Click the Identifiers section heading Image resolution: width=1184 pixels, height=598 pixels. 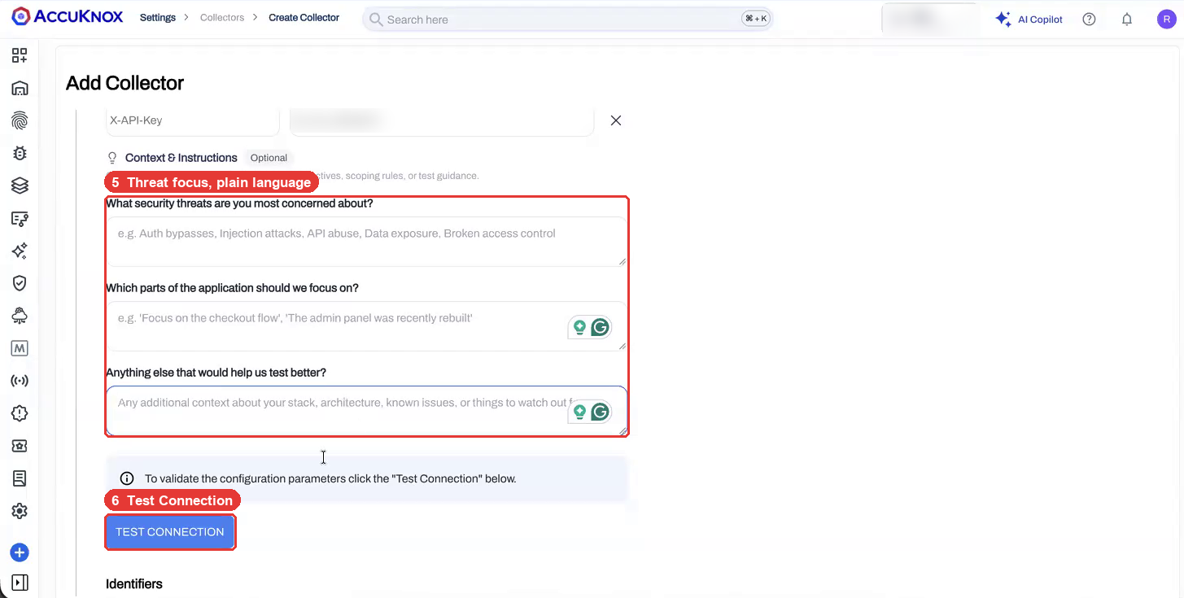pos(134,584)
